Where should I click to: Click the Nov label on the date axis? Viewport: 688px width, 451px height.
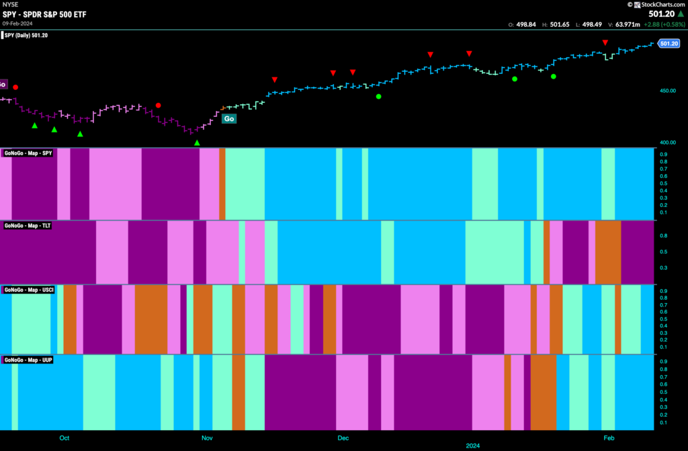click(207, 438)
